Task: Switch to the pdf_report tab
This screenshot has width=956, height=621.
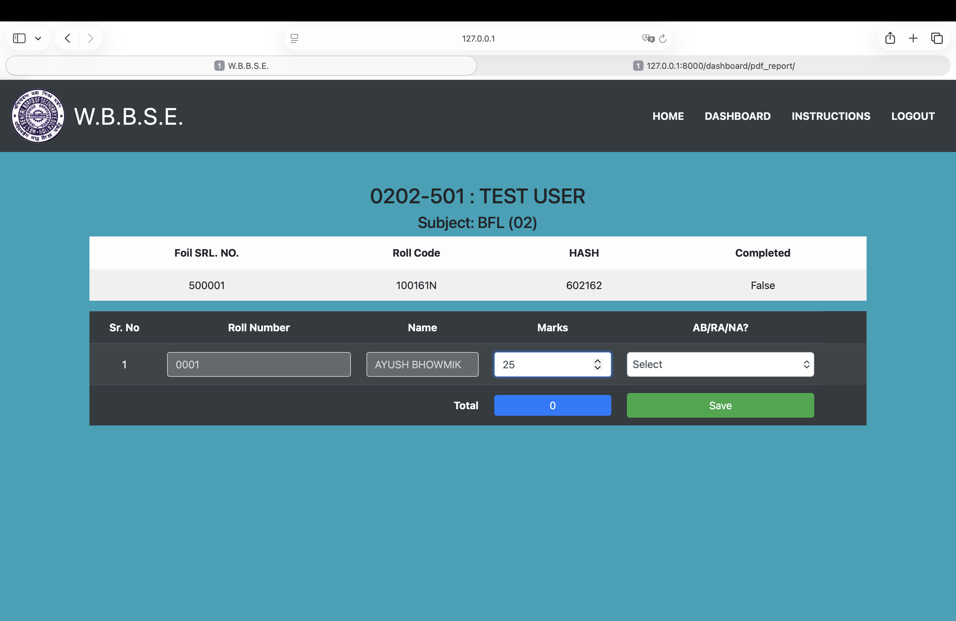Action: (x=713, y=66)
